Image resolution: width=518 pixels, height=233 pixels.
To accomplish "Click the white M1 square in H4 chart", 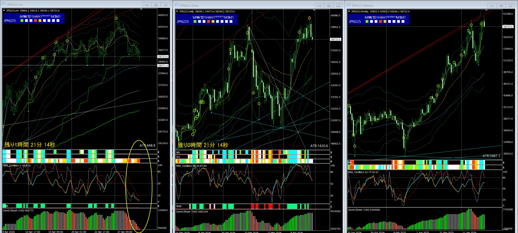I will click(x=58, y=20).
